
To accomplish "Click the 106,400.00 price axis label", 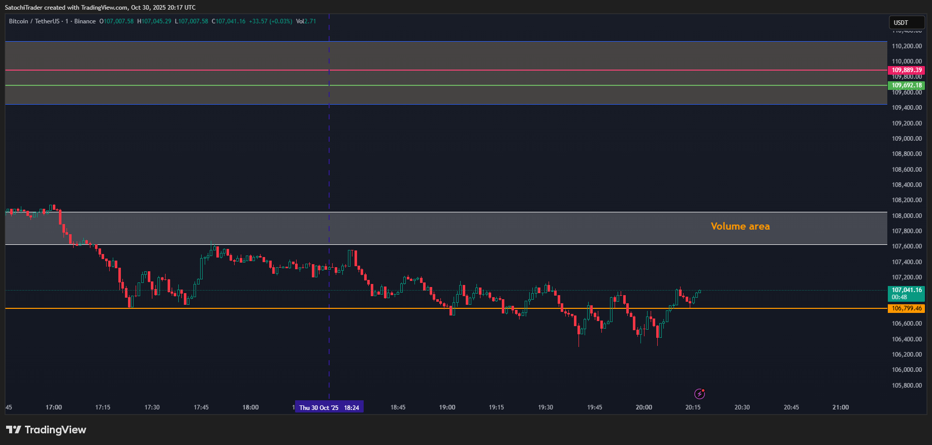I will pyautogui.click(x=907, y=339).
